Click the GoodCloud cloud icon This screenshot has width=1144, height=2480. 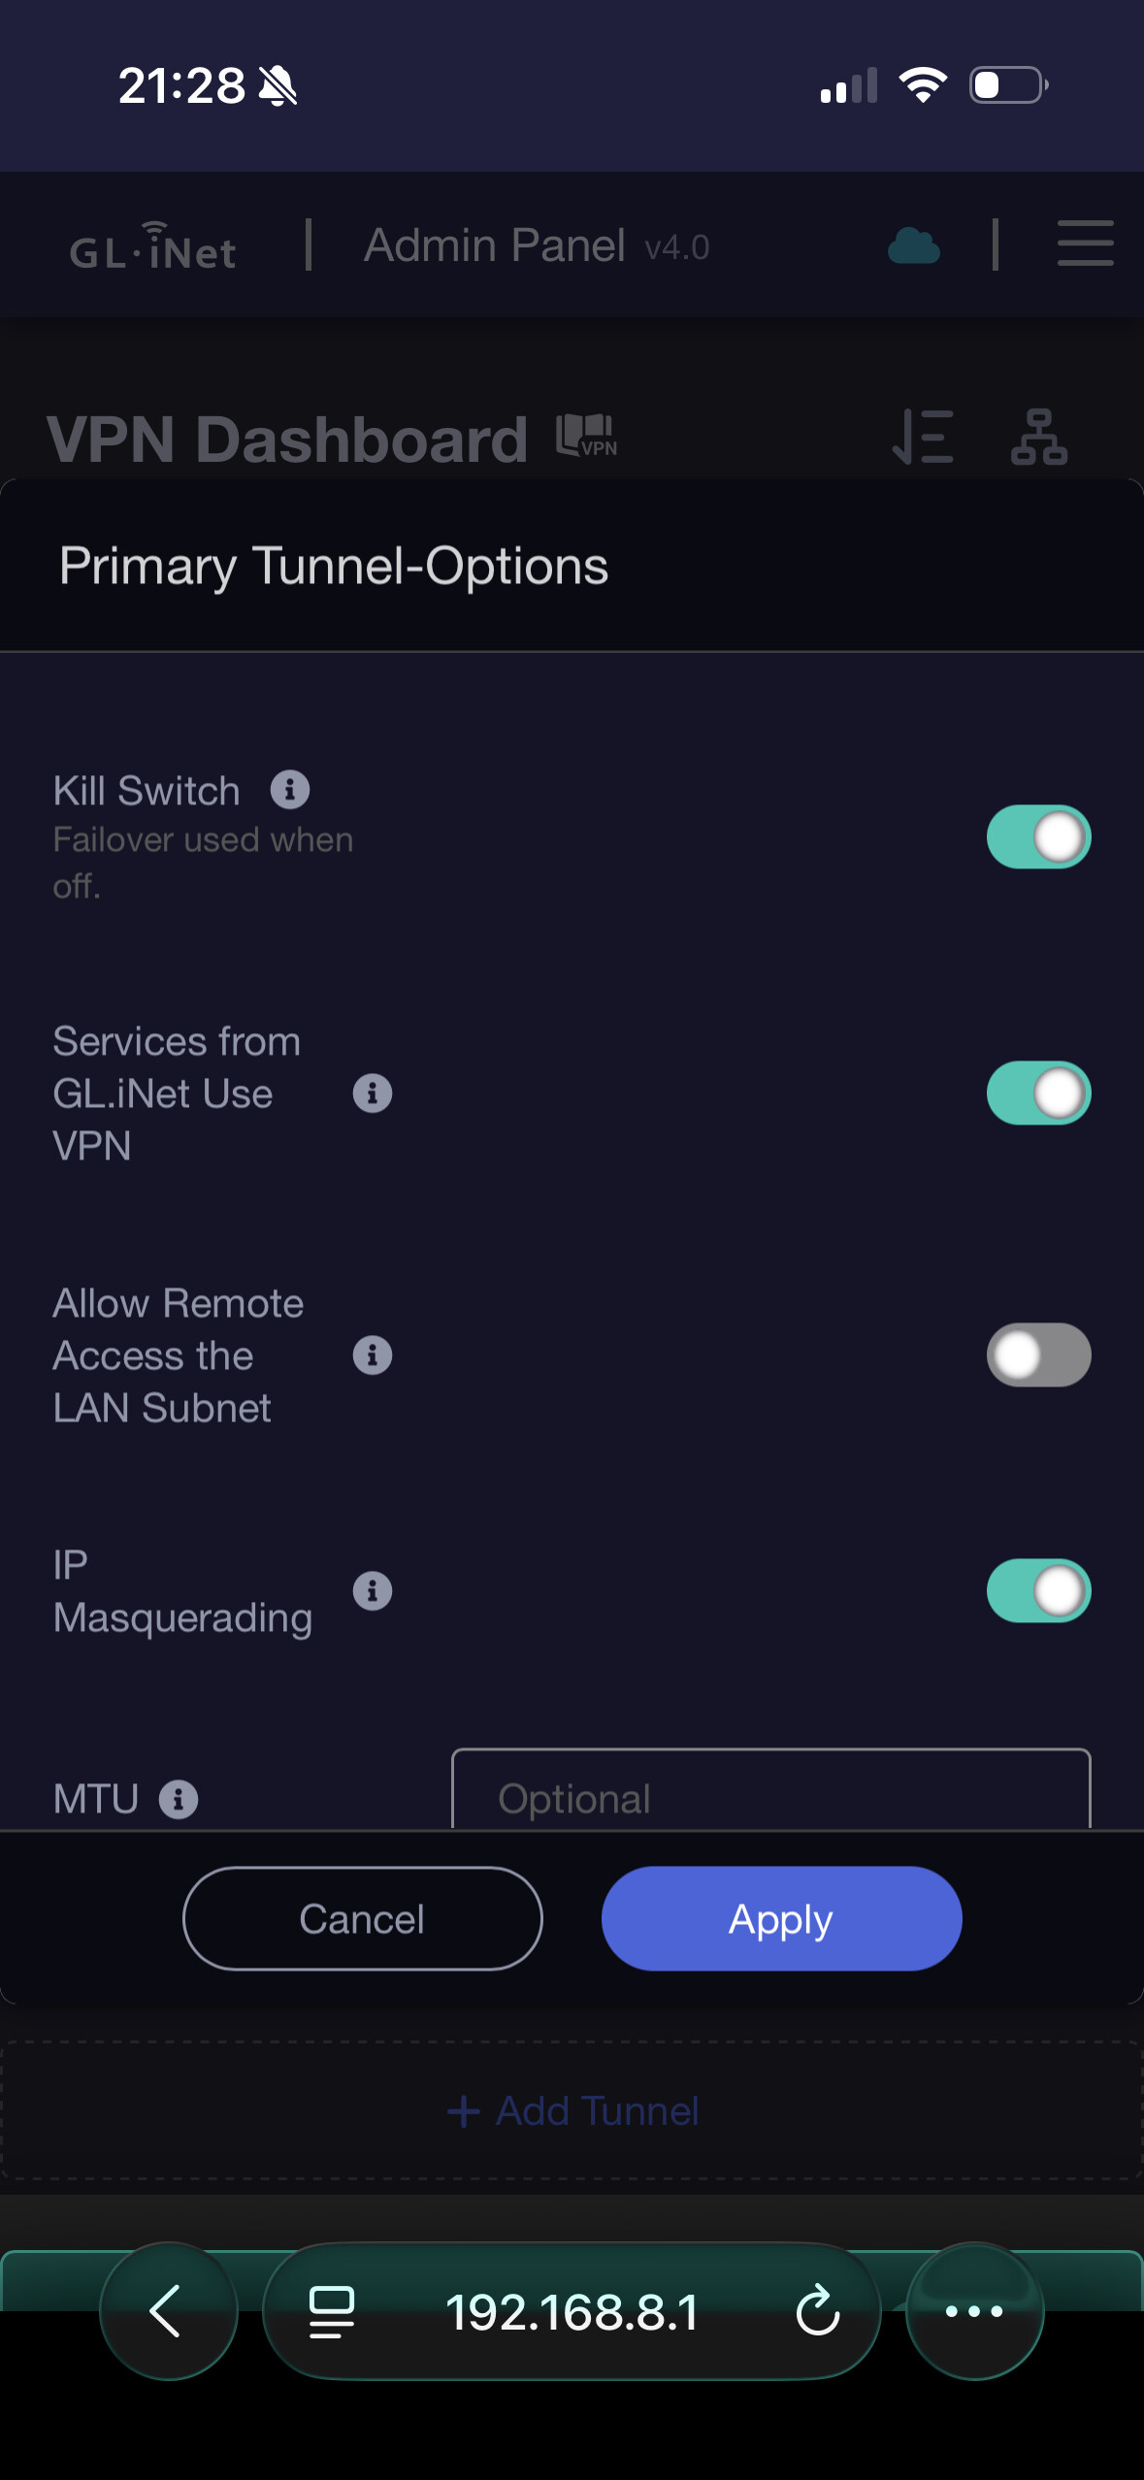[914, 246]
